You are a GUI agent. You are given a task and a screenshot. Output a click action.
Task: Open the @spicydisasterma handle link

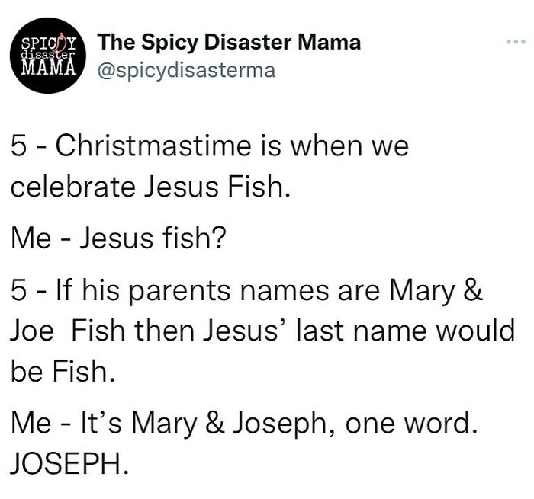pyautogui.click(x=186, y=70)
